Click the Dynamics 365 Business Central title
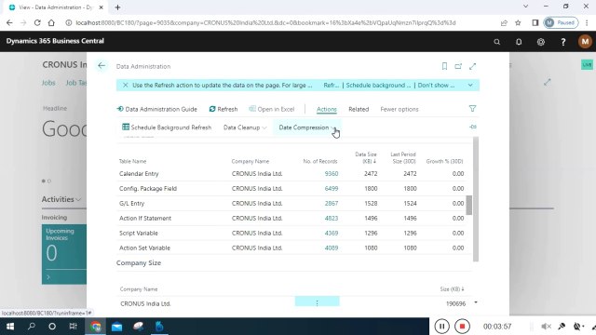This screenshot has width=596, height=335. click(55, 41)
